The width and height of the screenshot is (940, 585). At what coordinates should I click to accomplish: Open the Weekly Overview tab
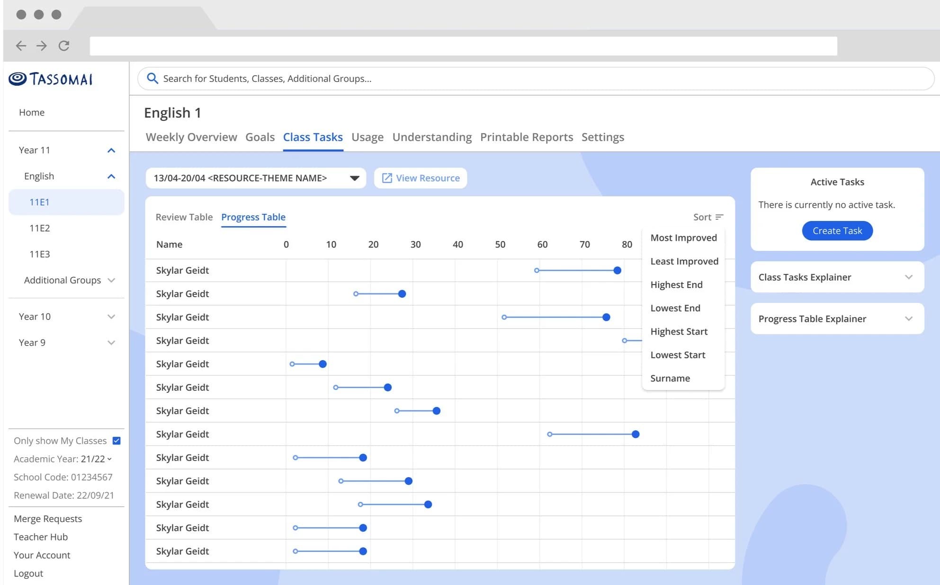coord(191,137)
